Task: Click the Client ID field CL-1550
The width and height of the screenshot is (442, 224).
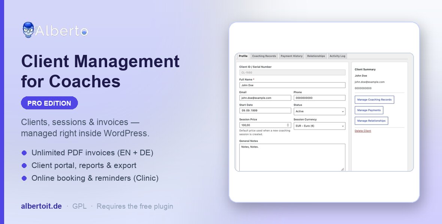Action: click(292, 72)
